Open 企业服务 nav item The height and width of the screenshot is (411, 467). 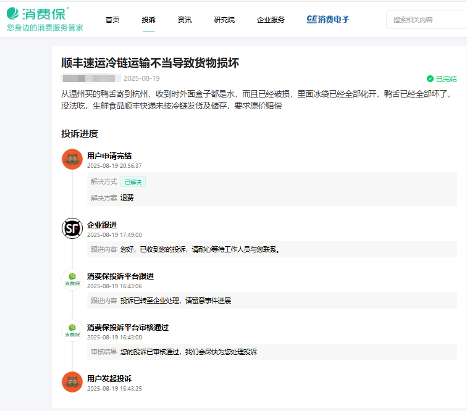[x=271, y=20]
